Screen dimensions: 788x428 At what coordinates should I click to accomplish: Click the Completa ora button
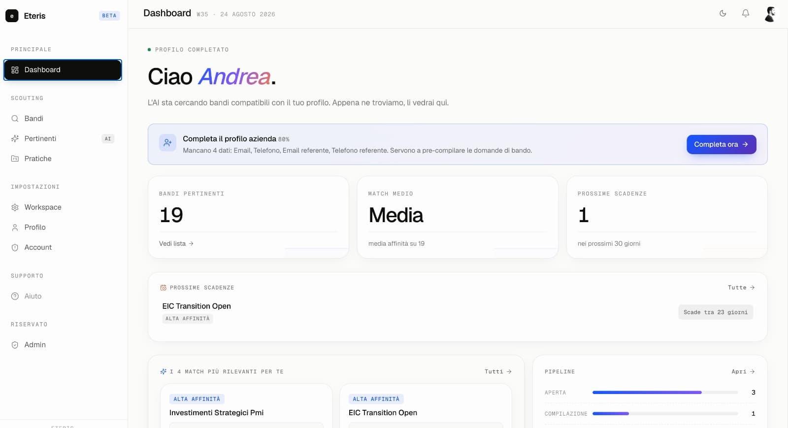tap(722, 144)
